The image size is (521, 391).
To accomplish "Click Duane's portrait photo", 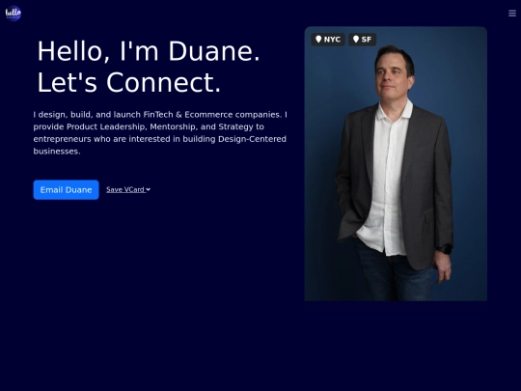I will (396, 164).
